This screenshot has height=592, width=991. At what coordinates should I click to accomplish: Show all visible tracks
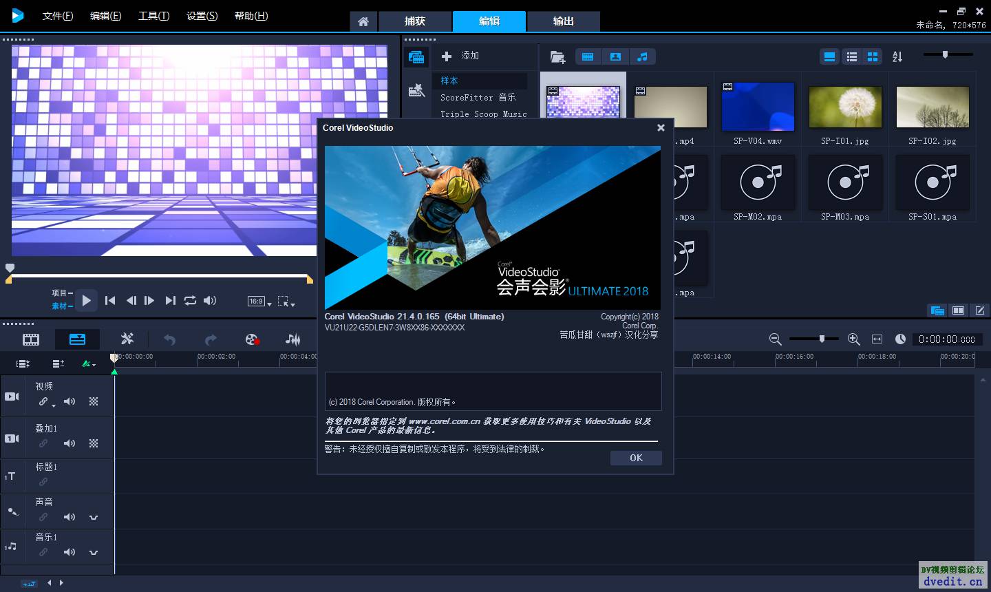coord(23,363)
